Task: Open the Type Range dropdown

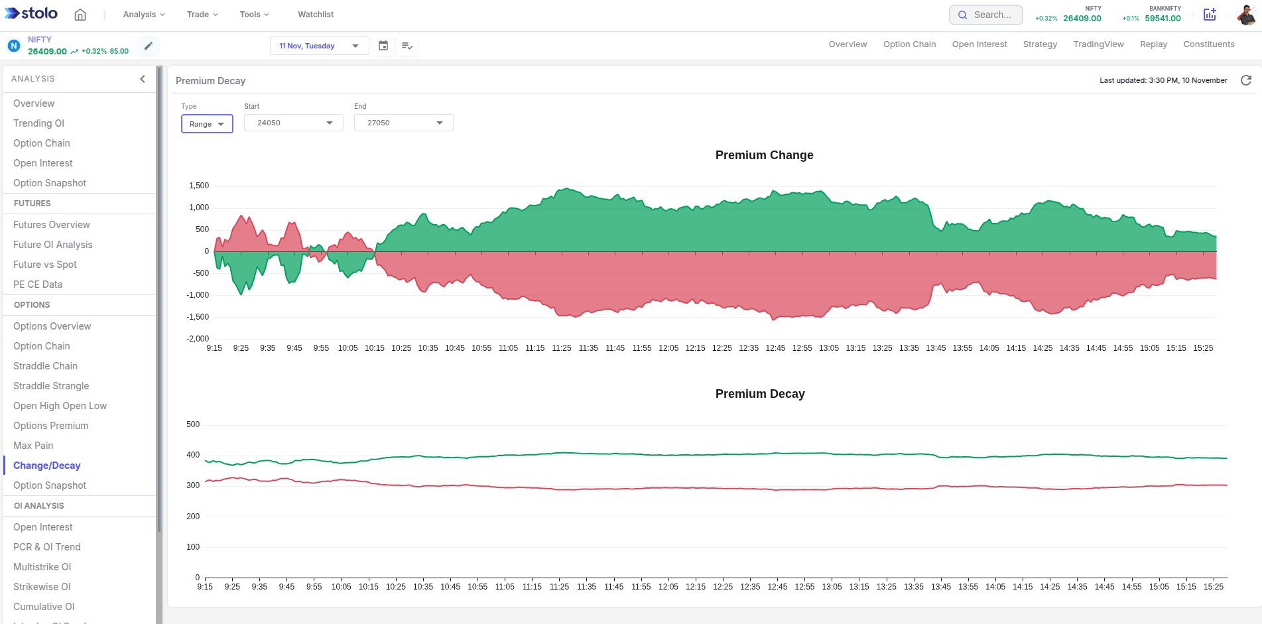Action: 207,124
